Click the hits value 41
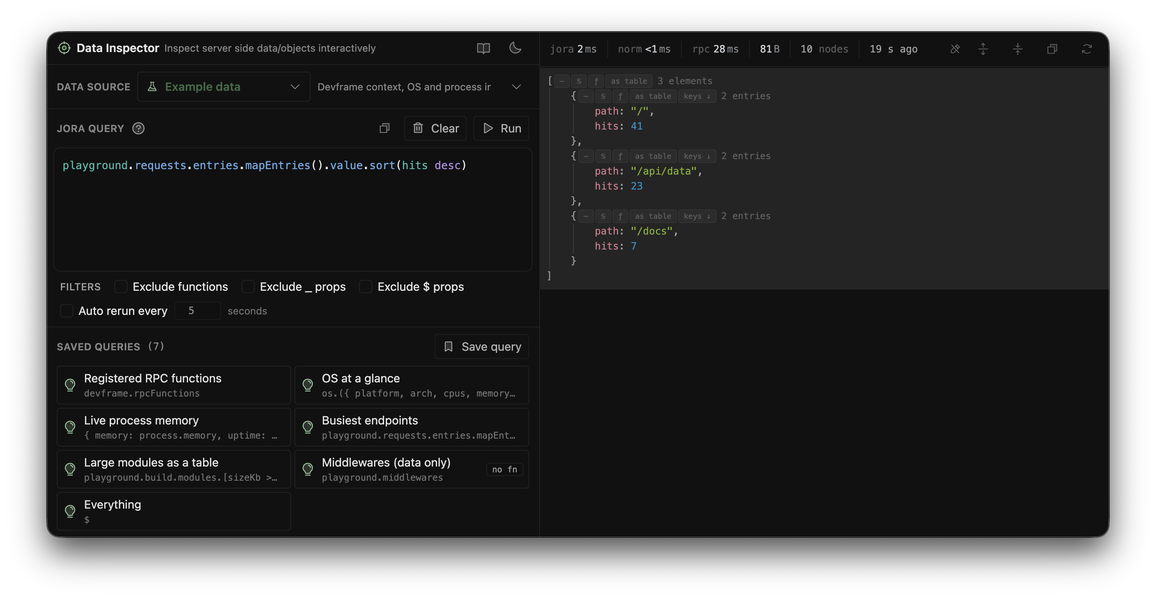The width and height of the screenshot is (1156, 599). [x=636, y=127]
